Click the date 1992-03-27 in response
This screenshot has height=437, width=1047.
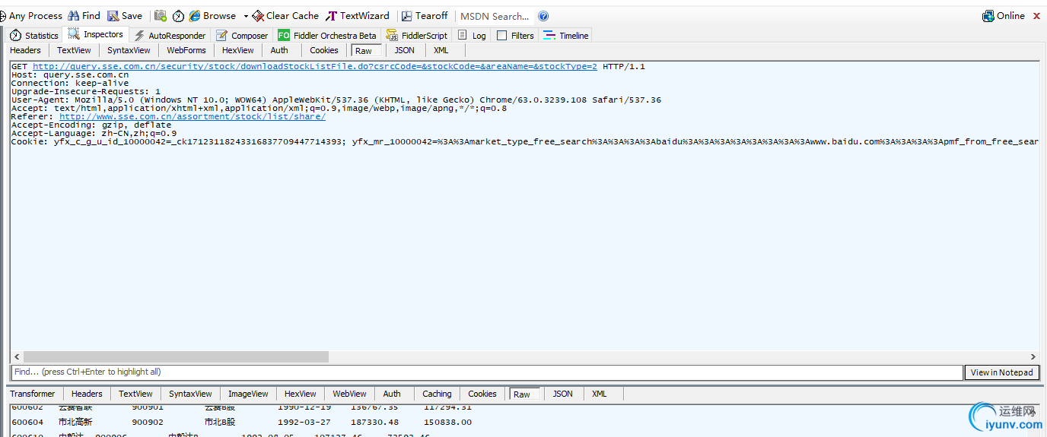(304, 422)
